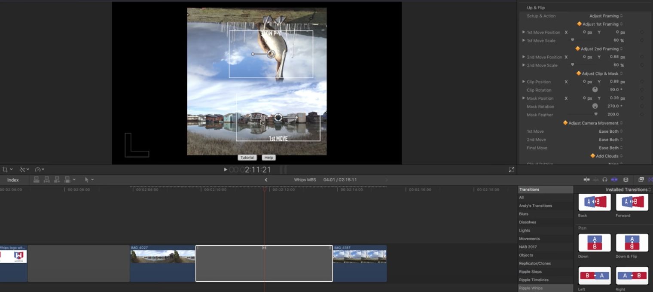Click the 1st Move Scale slider
This screenshot has width=653, height=292.
pos(583,40)
